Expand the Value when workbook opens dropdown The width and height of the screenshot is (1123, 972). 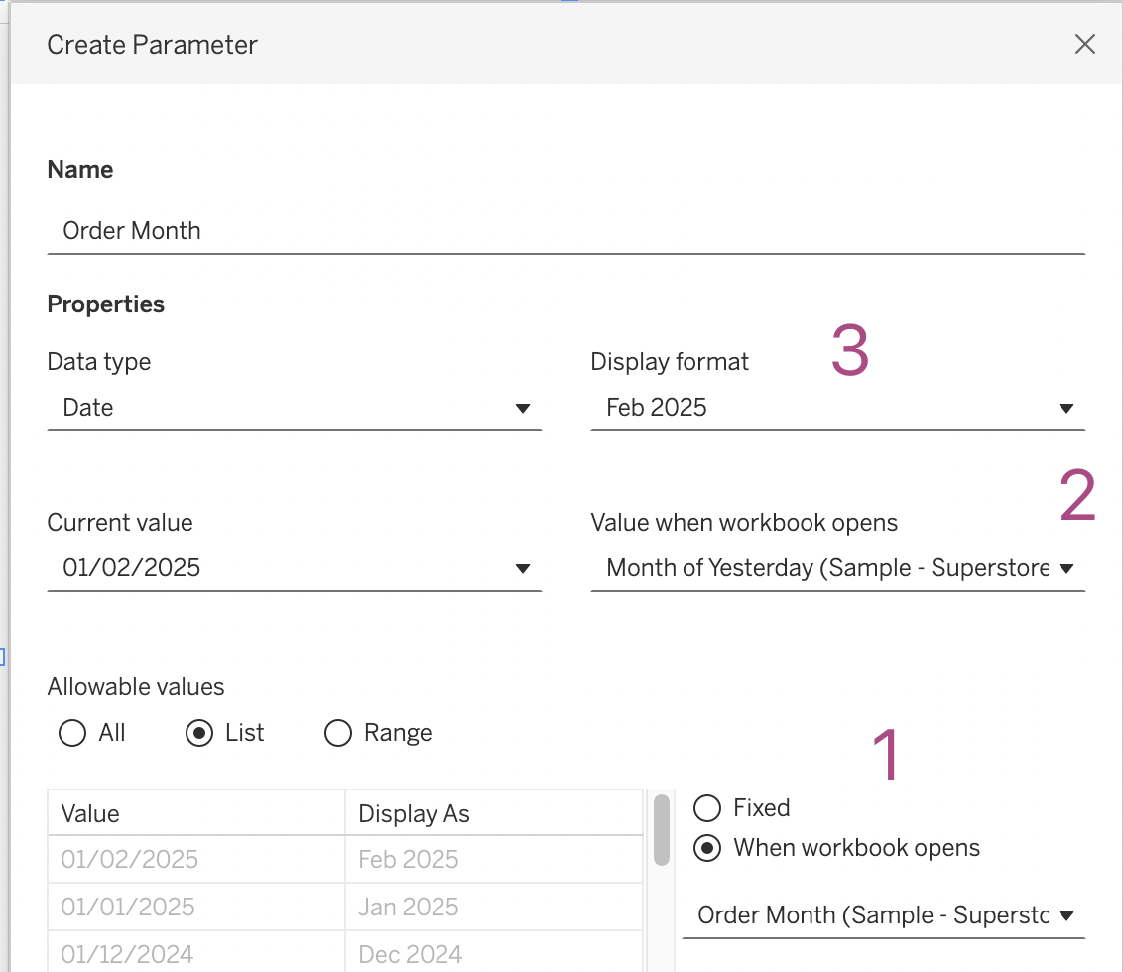click(1066, 568)
